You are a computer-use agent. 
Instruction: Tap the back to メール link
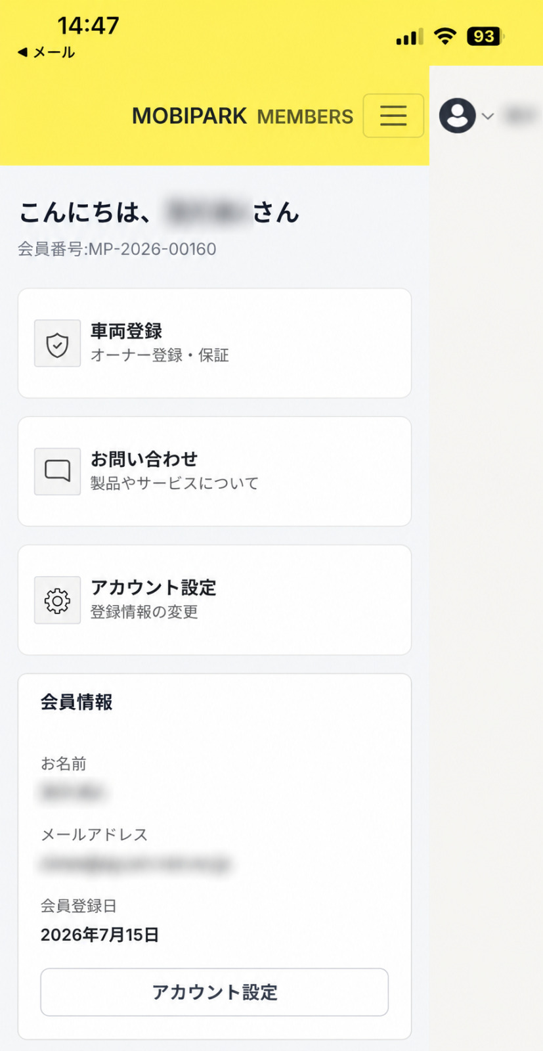click(x=46, y=53)
